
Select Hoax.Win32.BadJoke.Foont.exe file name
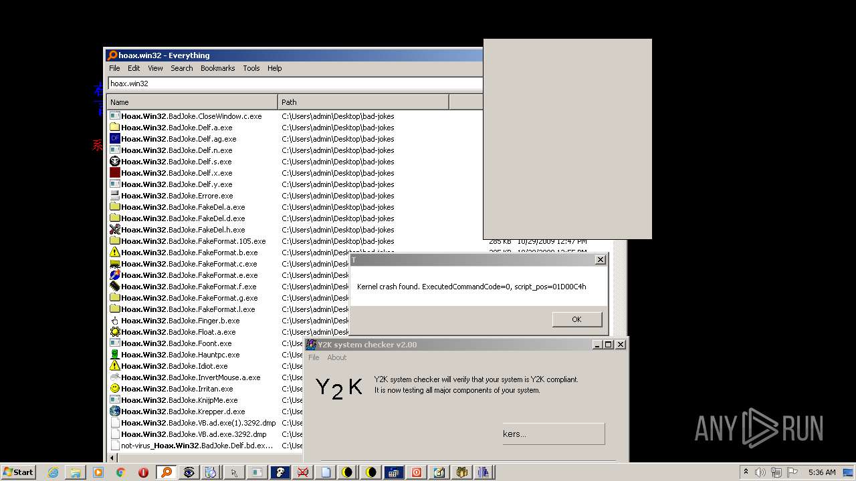[177, 343]
